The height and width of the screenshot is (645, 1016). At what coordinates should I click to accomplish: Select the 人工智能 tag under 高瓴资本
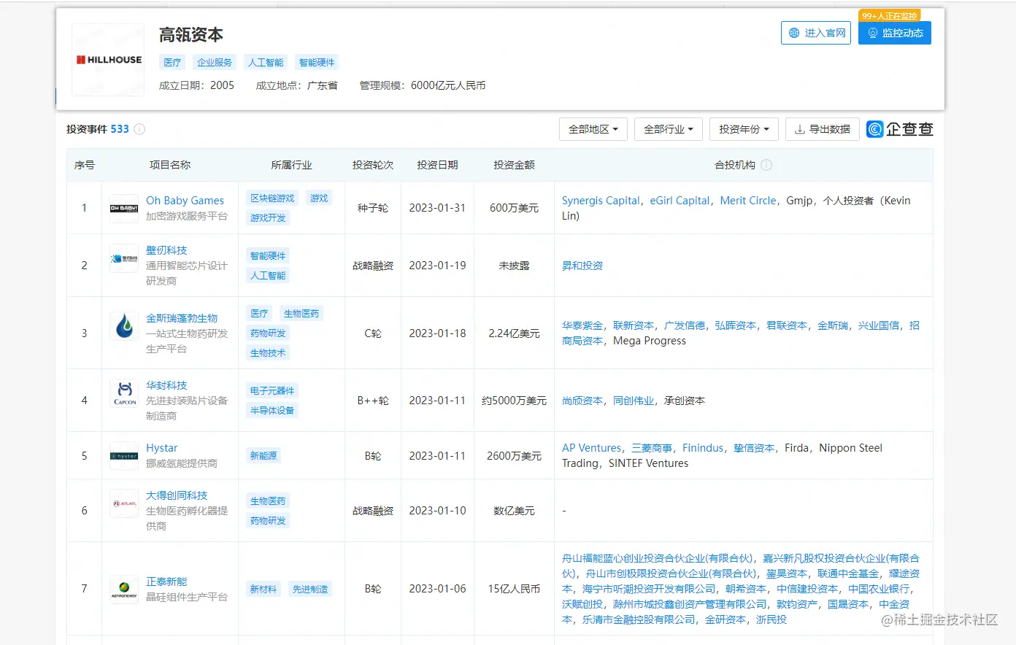(x=266, y=63)
